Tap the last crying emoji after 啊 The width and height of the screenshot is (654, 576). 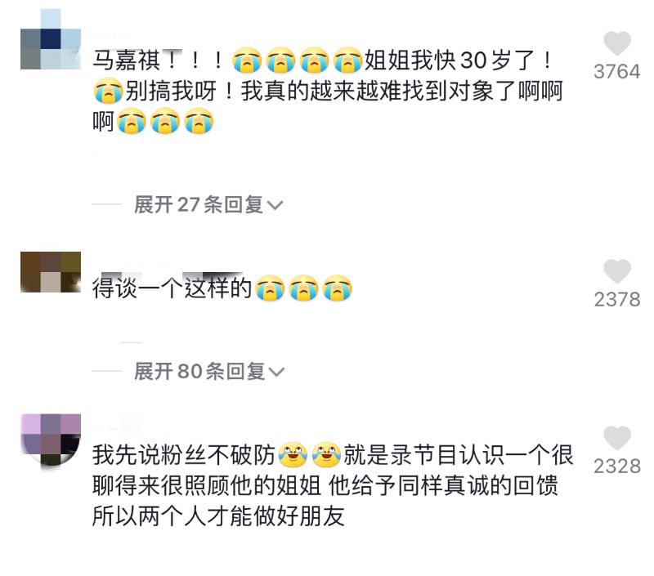(x=199, y=121)
